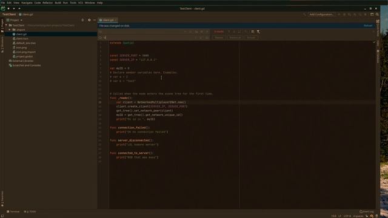
Task: Toggle Words option in find bar
Action: 202,31
